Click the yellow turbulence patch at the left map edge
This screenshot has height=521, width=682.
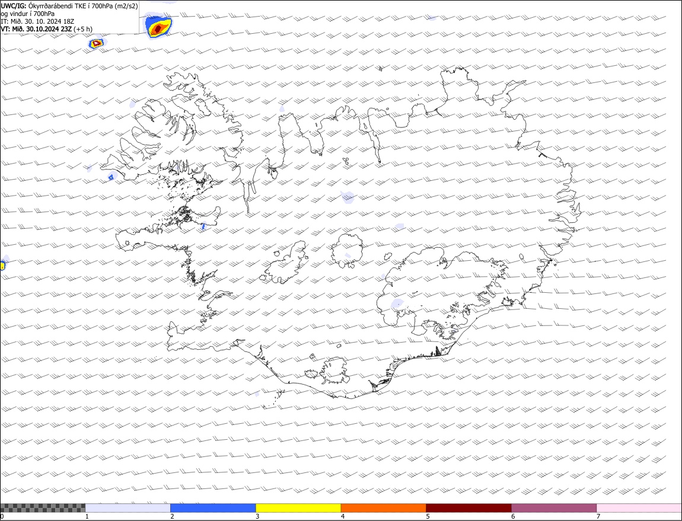point(2,265)
